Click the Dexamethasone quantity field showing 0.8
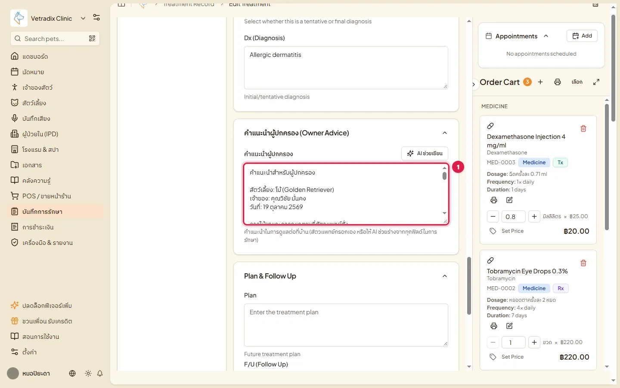Viewport: 620px width, 388px height. (514, 216)
